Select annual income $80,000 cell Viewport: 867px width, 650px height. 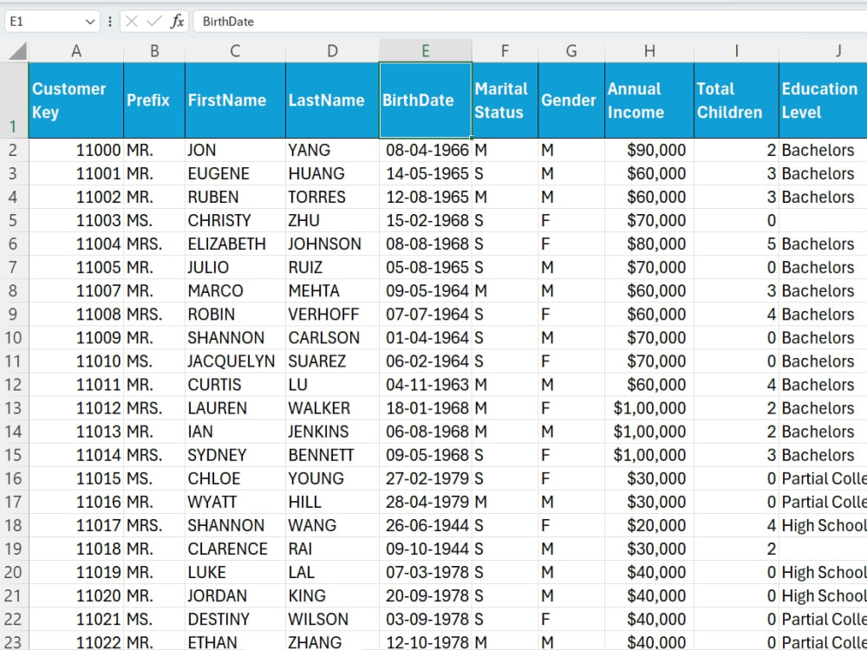649,244
